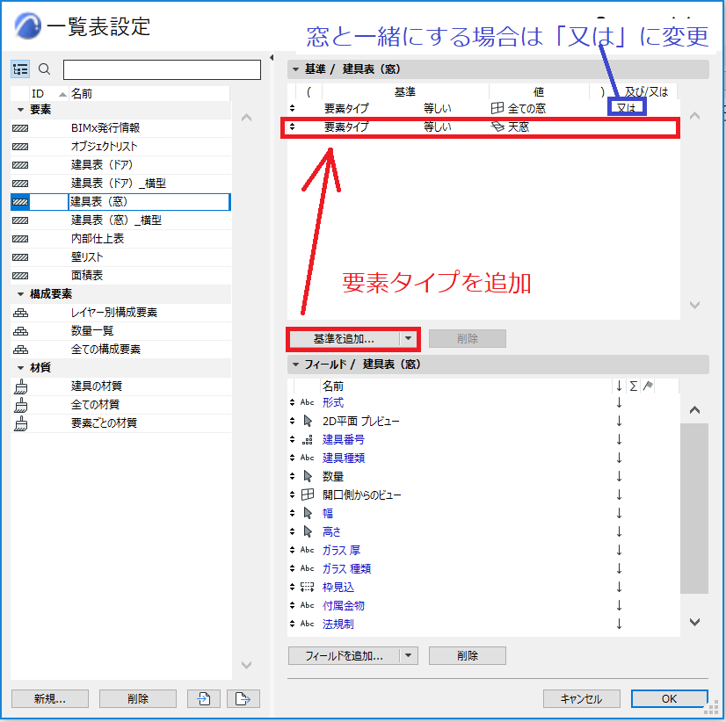
Task: Select the 高さ field
Action: [x=331, y=532]
